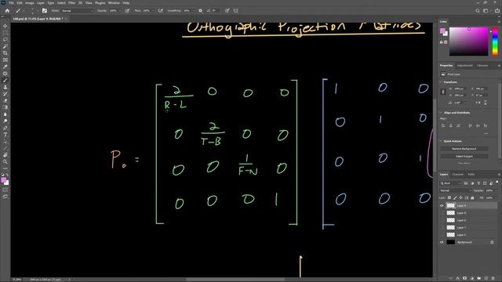Click the toolbar foreground color swatch

[x=4, y=180]
